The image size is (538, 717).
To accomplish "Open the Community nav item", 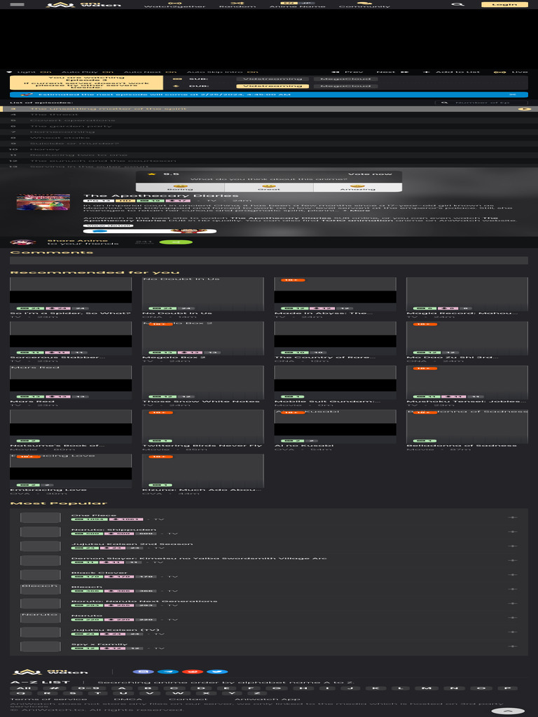I will (x=364, y=5).
